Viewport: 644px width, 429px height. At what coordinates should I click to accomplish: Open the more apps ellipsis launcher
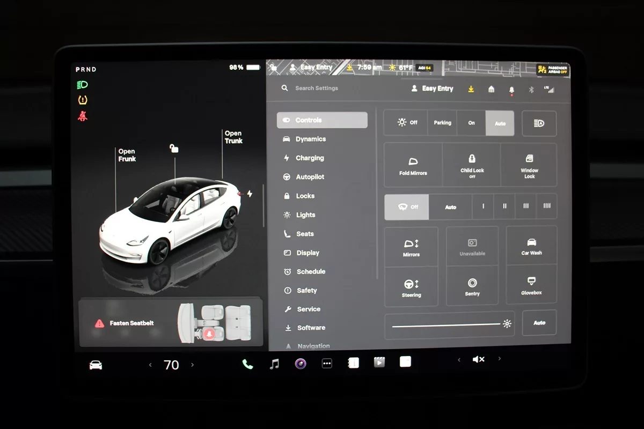pyautogui.click(x=327, y=364)
